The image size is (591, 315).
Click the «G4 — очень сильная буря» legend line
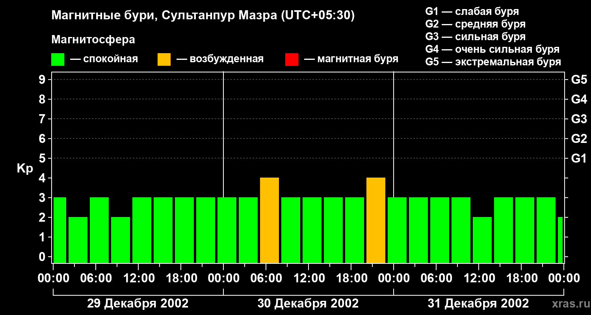point(492,49)
